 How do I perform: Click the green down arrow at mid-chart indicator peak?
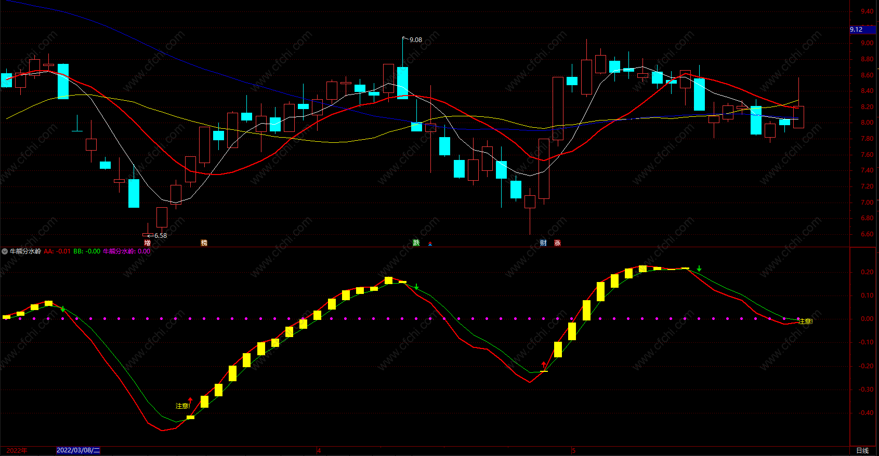(416, 287)
